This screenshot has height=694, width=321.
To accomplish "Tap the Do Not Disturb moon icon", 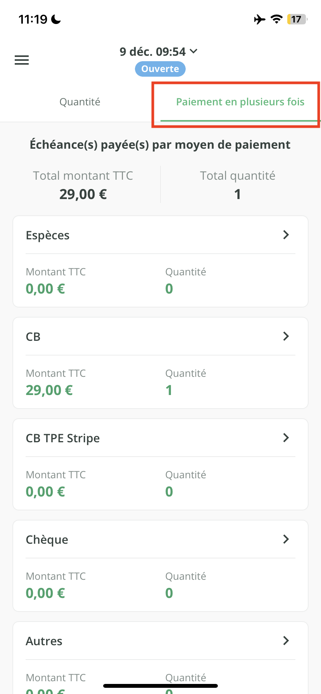I will coord(56,19).
